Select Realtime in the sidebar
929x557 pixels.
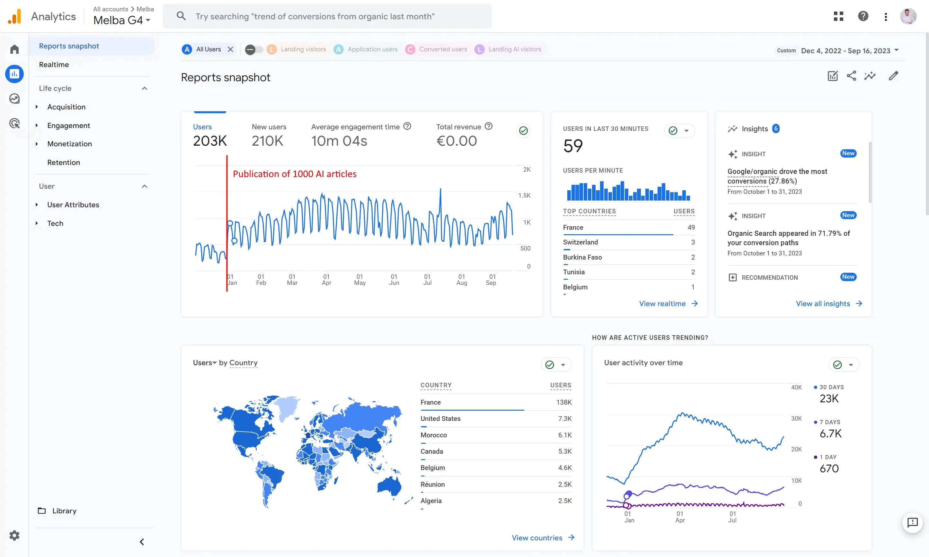click(x=54, y=64)
